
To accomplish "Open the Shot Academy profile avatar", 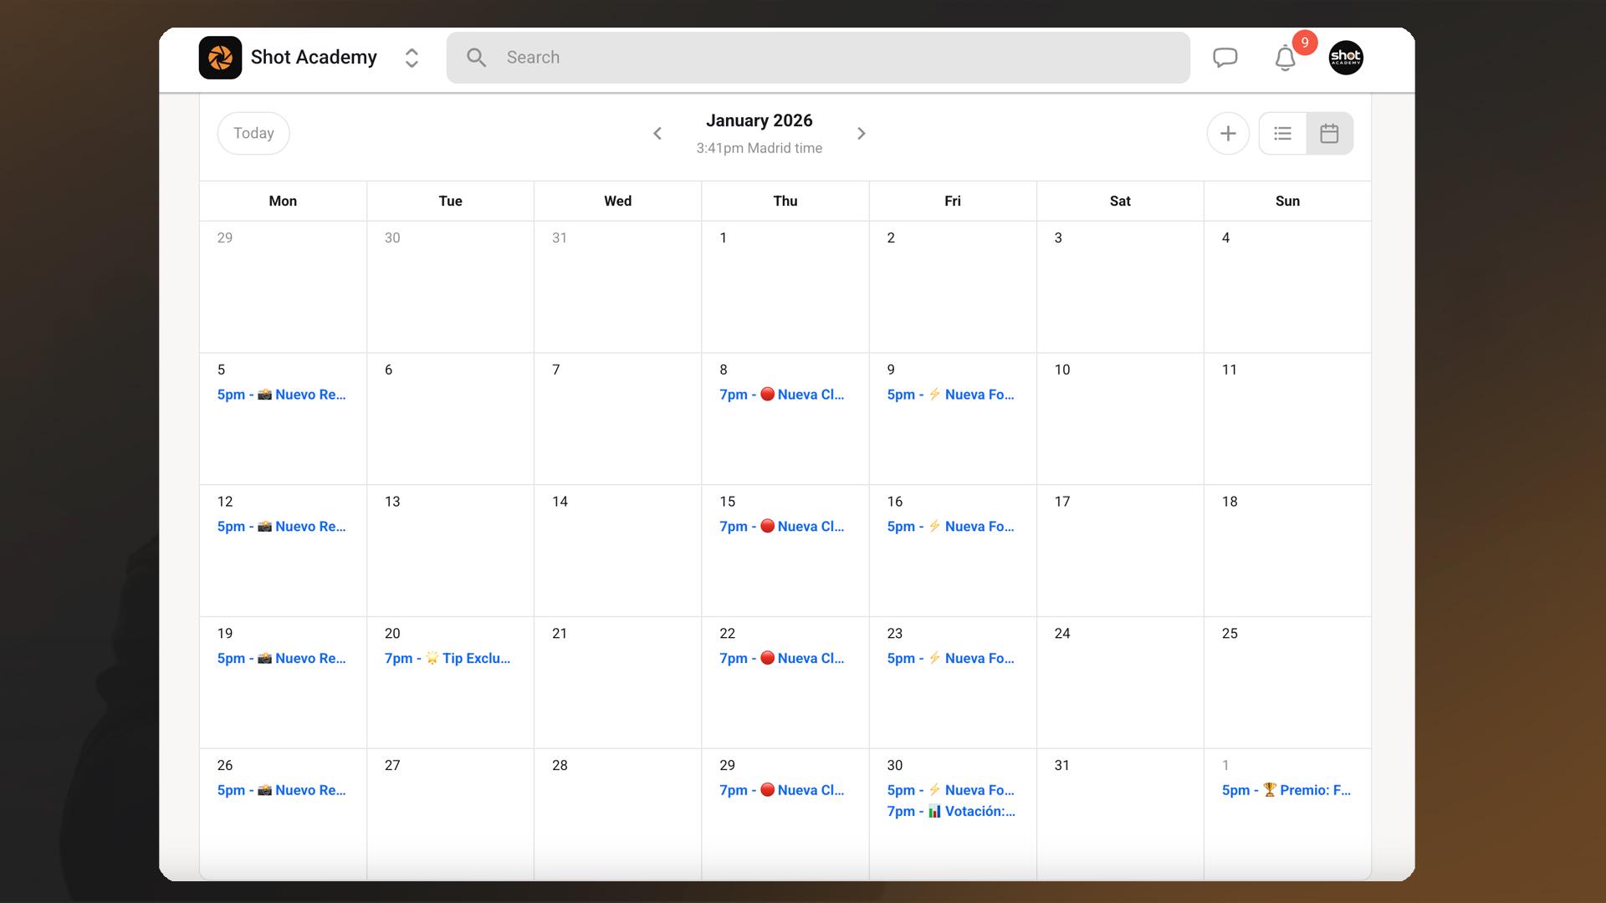I will coord(1346,58).
